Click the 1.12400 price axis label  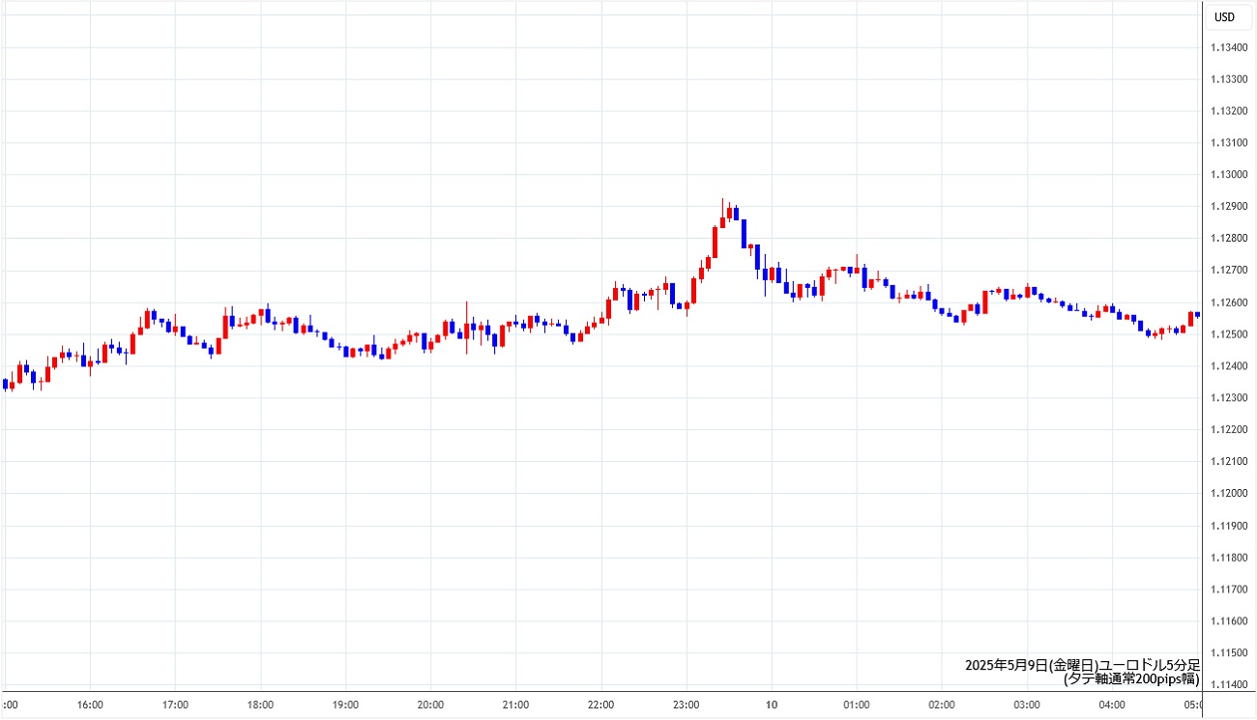pyautogui.click(x=1227, y=367)
